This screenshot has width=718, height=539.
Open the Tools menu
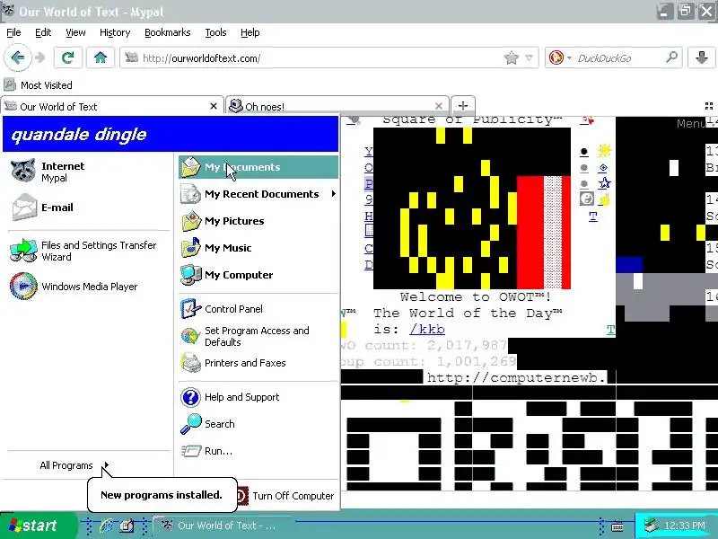(x=215, y=32)
